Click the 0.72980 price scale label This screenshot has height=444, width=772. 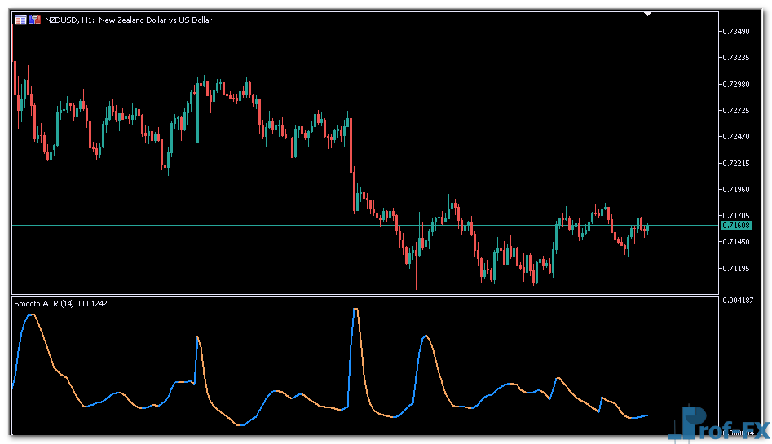737,84
